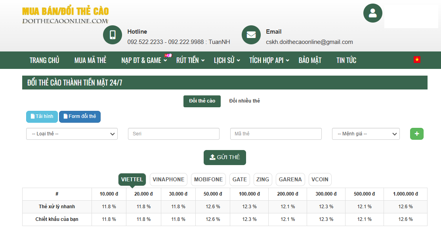Click the Email envelope icon
This screenshot has width=441, height=230.
(251, 35)
